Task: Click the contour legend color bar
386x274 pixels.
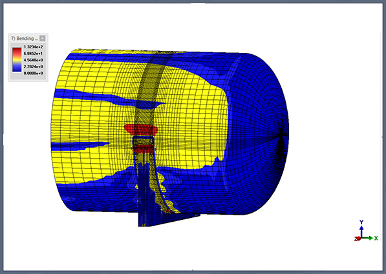Action: point(17,60)
